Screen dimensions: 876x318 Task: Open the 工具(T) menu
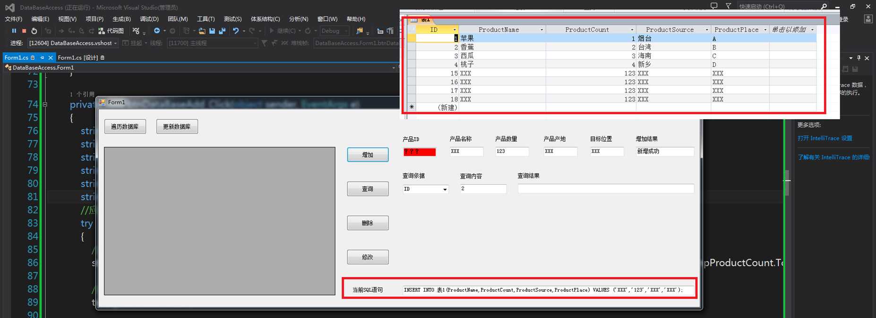pos(206,19)
